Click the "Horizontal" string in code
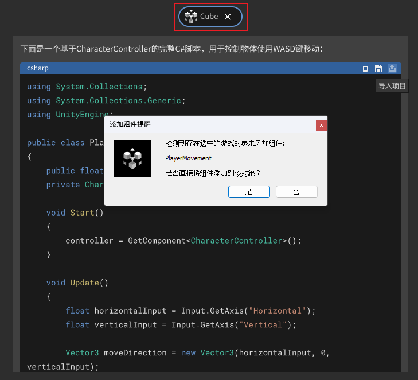 (276, 311)
